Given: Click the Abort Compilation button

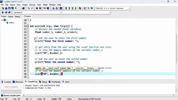Looking at the screenshot, I should 11,87.
